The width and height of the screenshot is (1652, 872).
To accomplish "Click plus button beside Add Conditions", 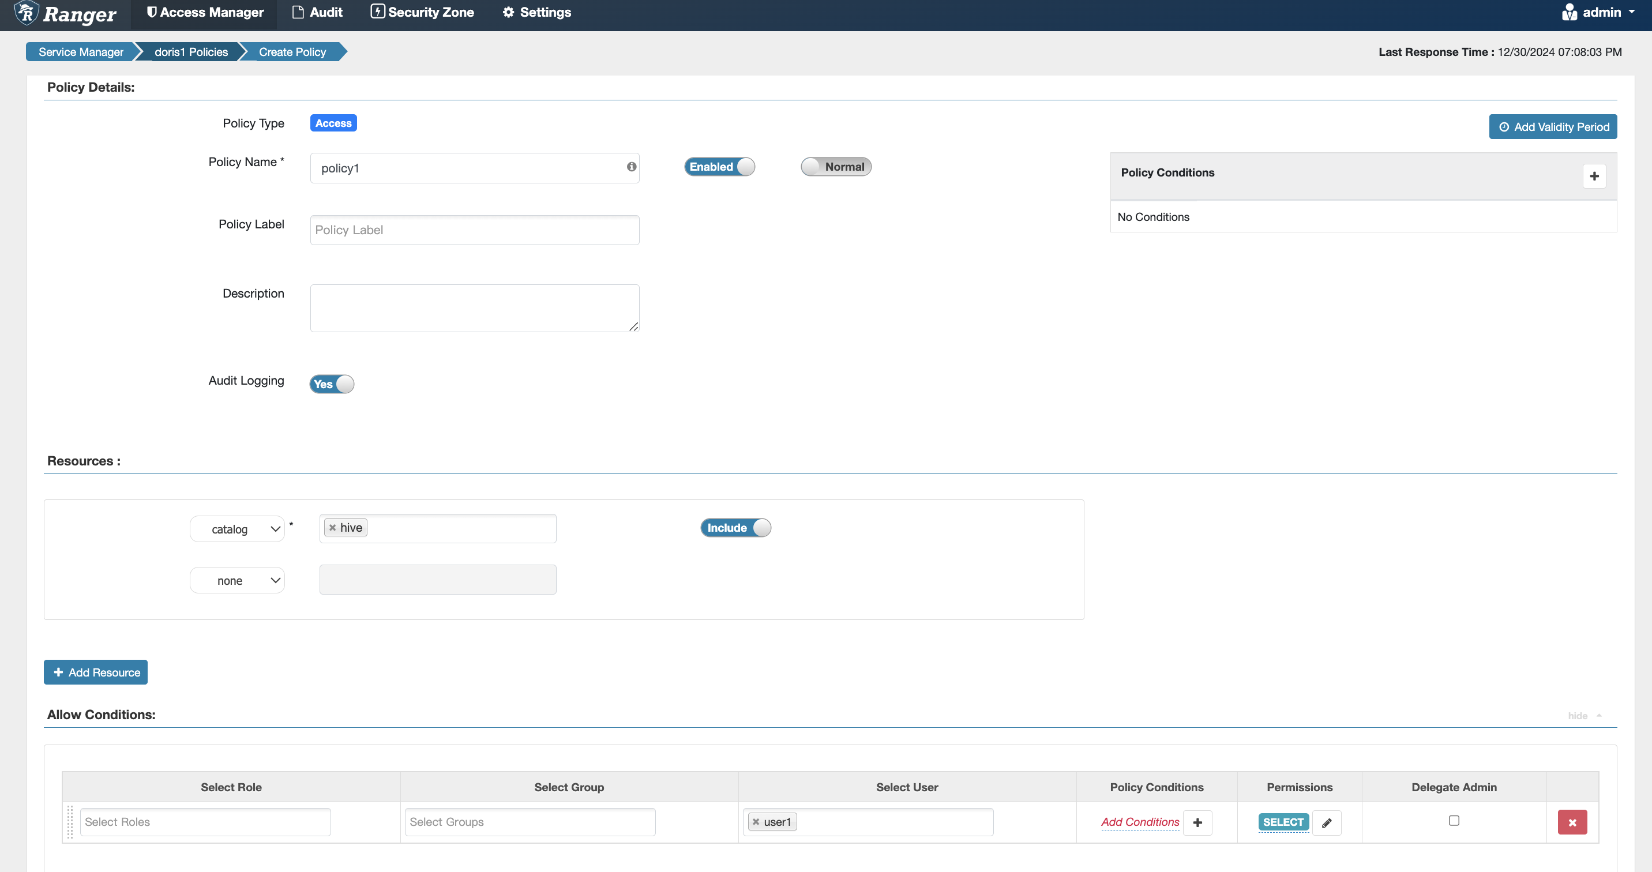I will click(x=1197, y=822).
